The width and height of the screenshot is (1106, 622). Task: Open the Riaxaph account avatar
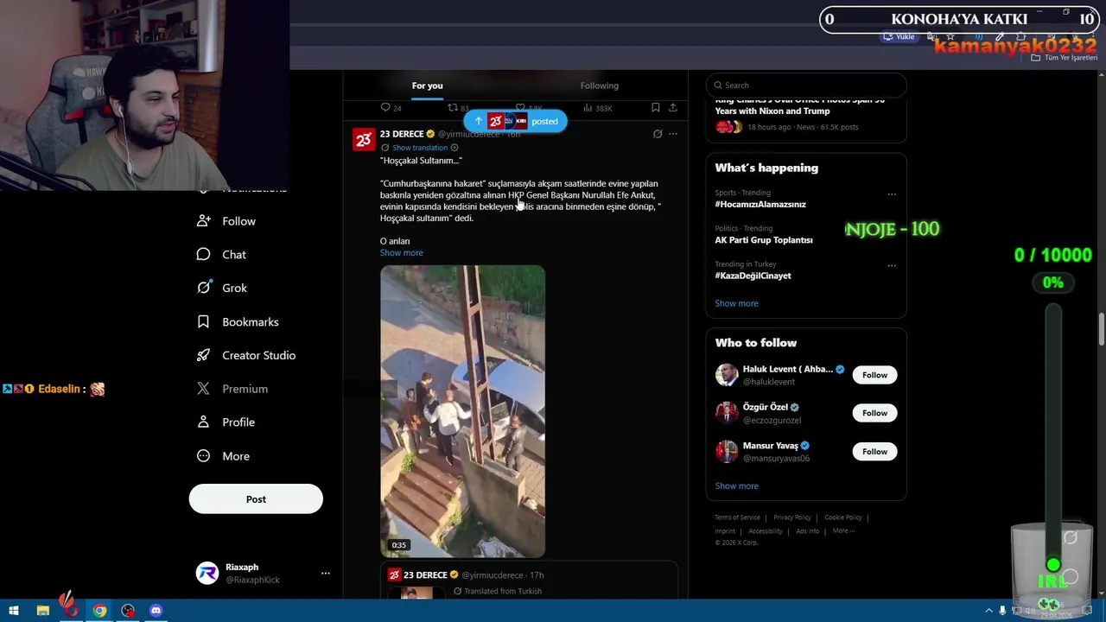click(x=207, y=574)
